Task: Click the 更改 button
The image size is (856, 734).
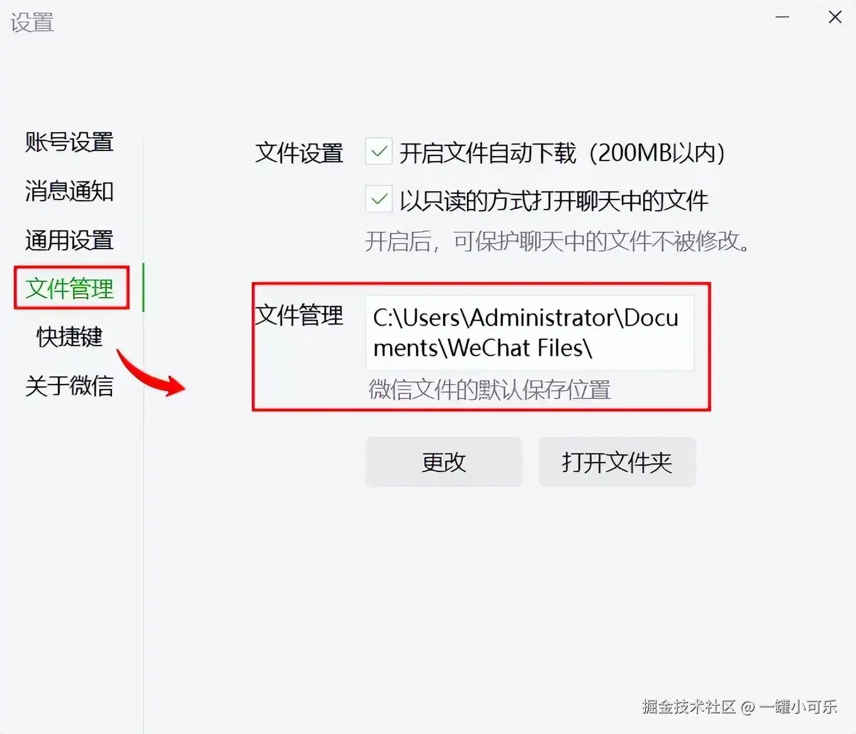Action: coord(444,462)
